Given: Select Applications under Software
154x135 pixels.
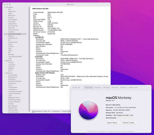Looking at the screenshot, I should point(13,77).
